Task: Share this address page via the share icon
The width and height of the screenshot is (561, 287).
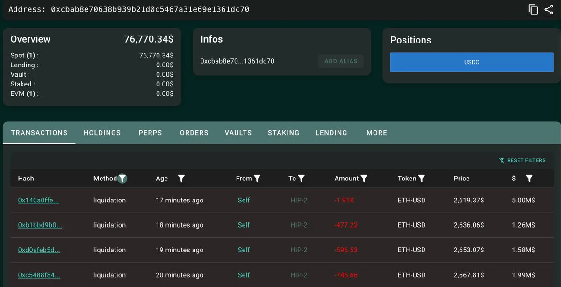Action: pos(549,9)
